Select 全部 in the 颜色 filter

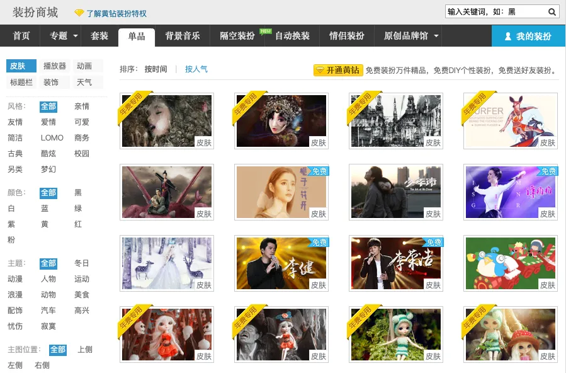point(48,193)
